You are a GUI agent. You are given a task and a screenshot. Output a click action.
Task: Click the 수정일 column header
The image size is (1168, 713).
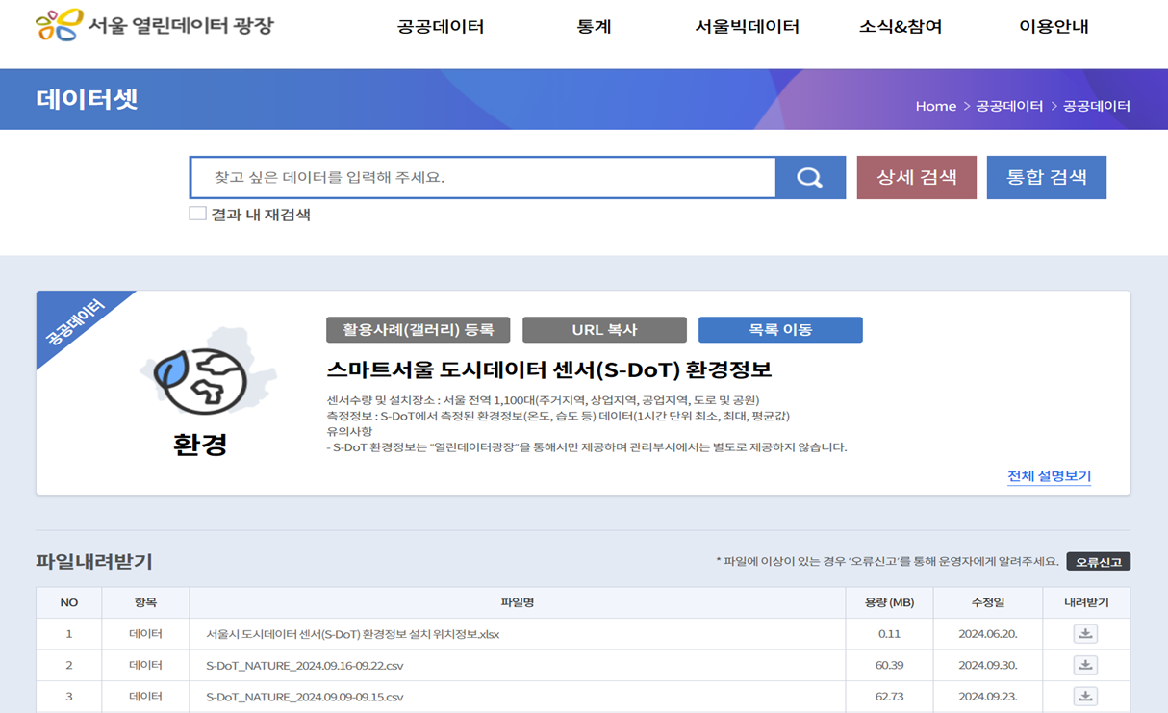(x=987, y=602)
